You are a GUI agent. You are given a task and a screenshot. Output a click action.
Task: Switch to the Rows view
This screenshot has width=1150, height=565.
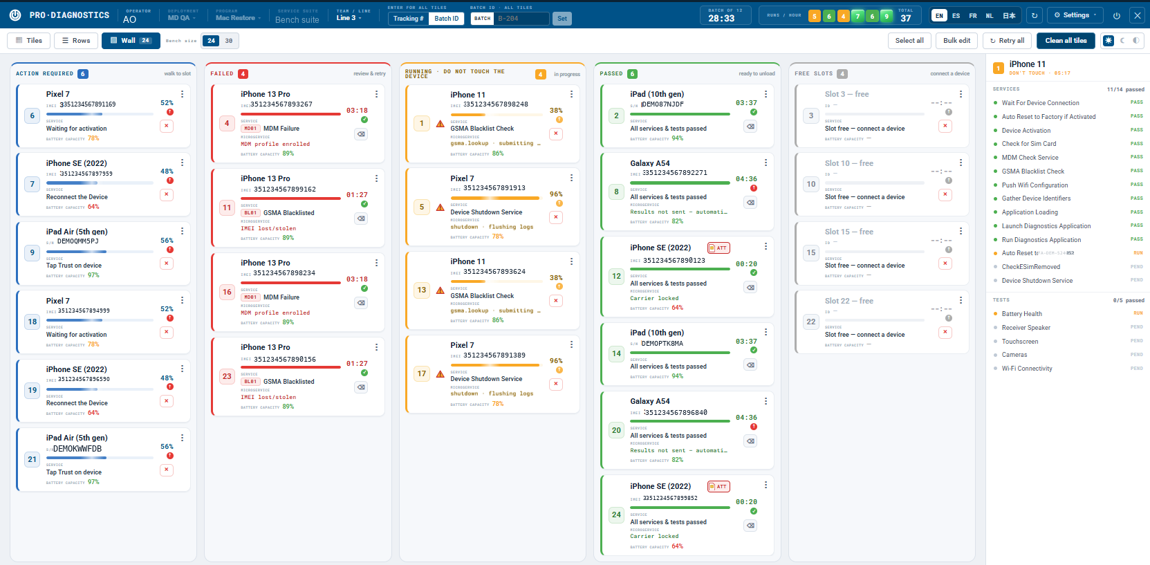coord(76,41)
